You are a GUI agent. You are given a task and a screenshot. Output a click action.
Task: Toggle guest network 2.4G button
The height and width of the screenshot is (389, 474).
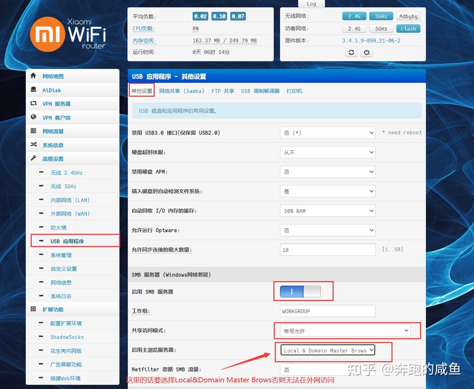(354, 29)
